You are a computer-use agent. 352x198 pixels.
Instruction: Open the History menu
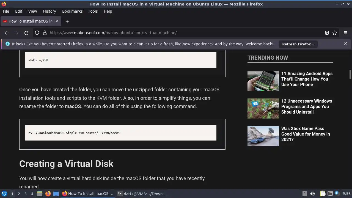pyautogui.click(x=50, y=11)
